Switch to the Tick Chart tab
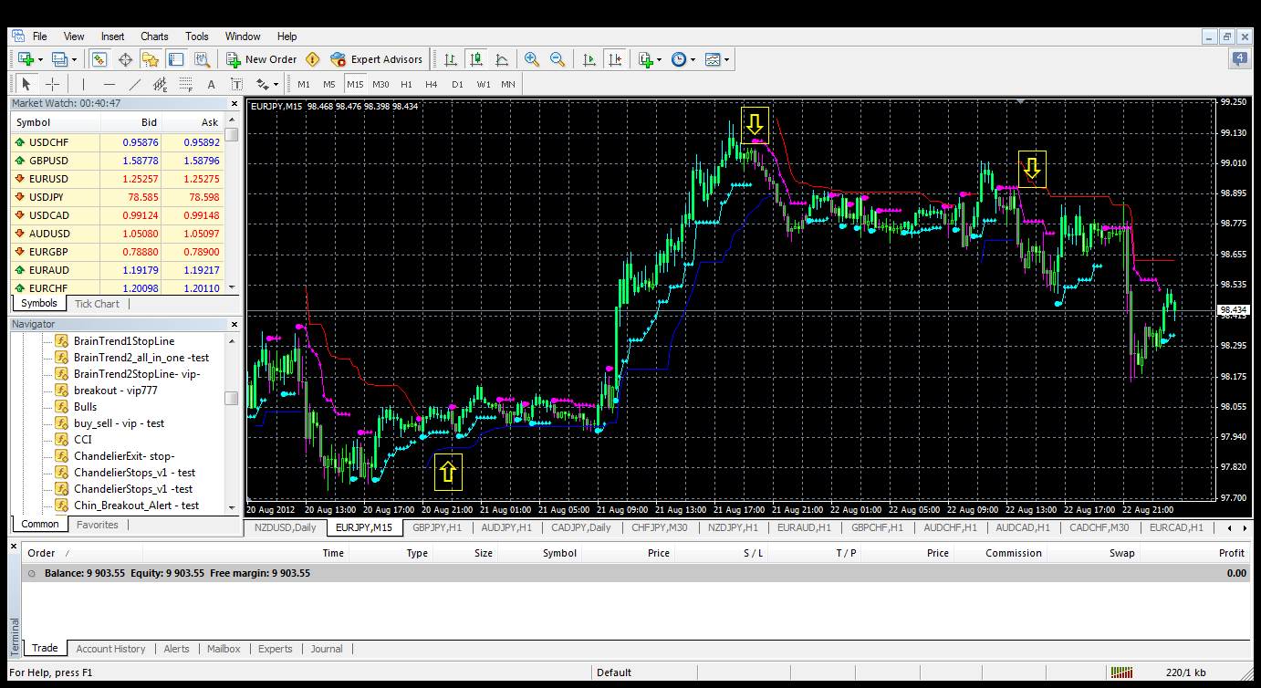This screenshot has height=688, width=1261. point(97,304)
